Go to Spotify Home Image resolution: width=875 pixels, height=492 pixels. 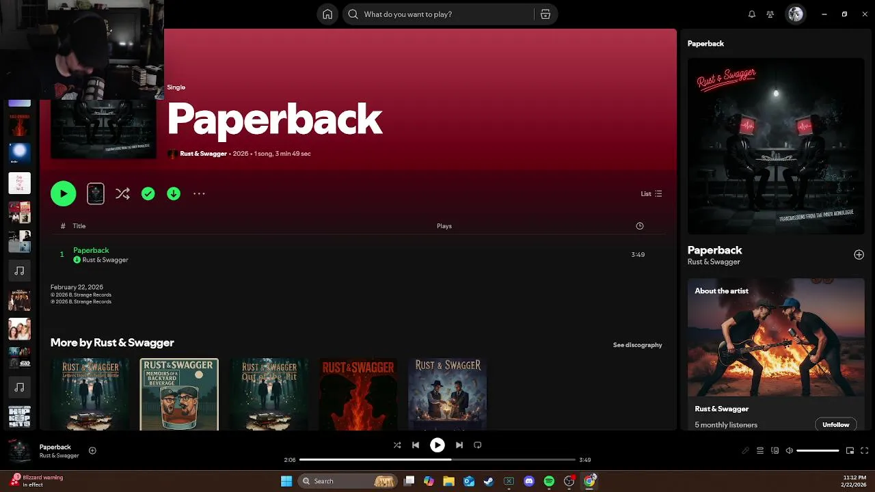point(327,14)
